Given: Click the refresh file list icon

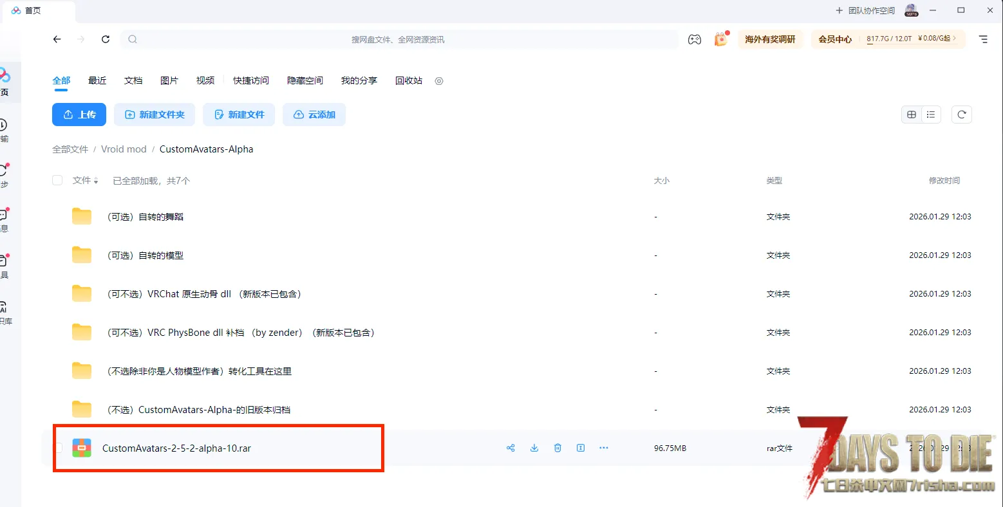Looking at the screenshot, I should [x=962, y=115].
